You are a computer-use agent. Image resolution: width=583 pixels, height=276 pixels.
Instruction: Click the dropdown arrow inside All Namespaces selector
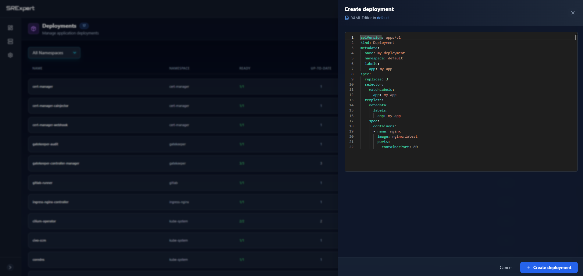click(75, 53)
